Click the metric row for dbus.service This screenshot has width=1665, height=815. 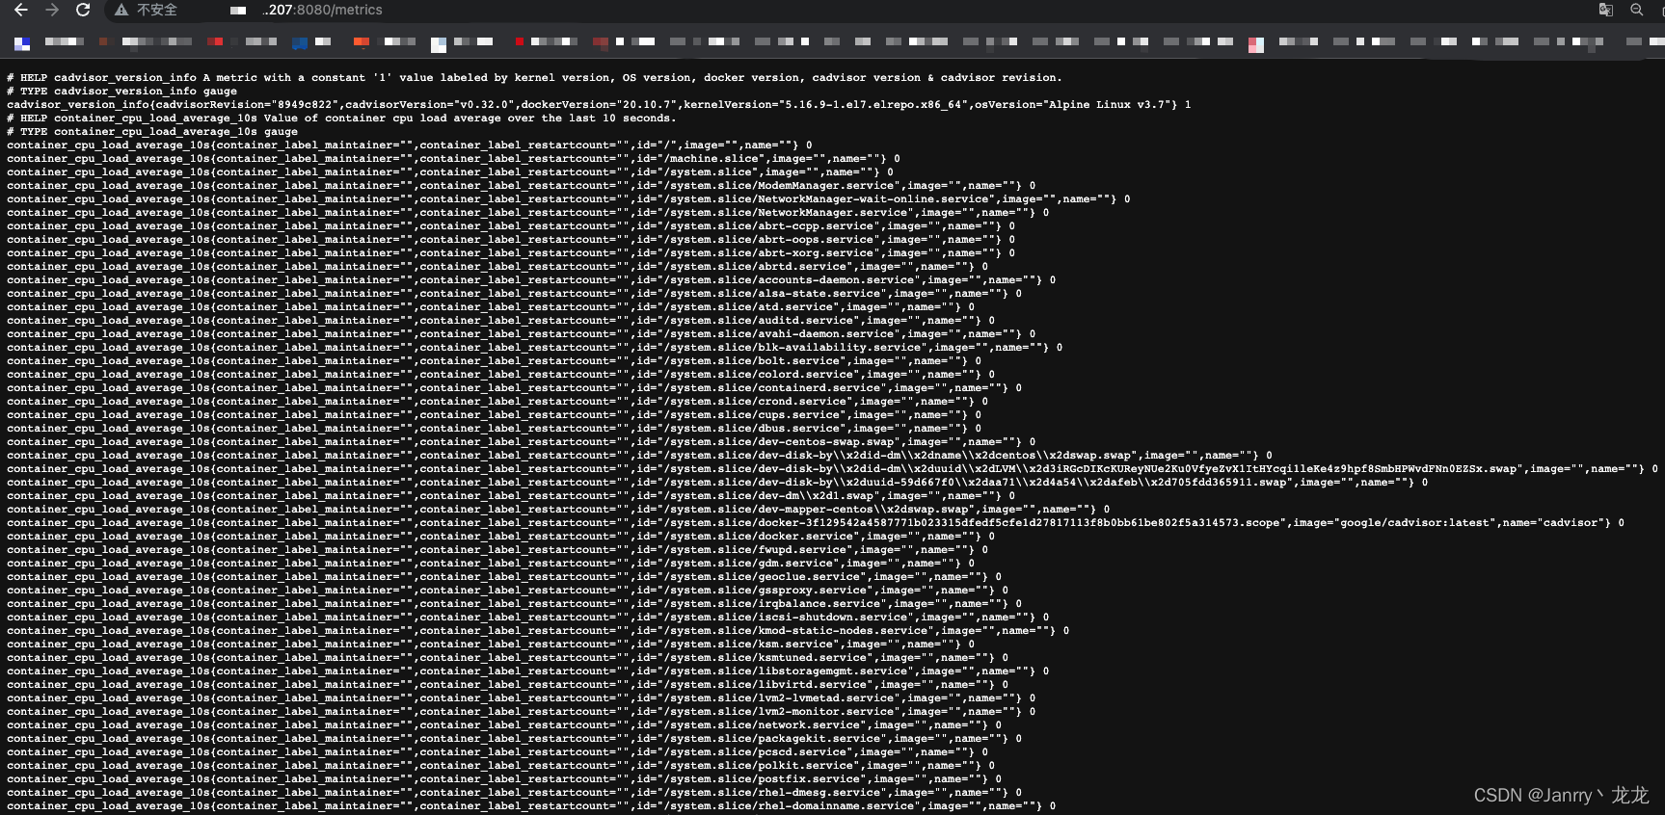[x=494, y=429]
